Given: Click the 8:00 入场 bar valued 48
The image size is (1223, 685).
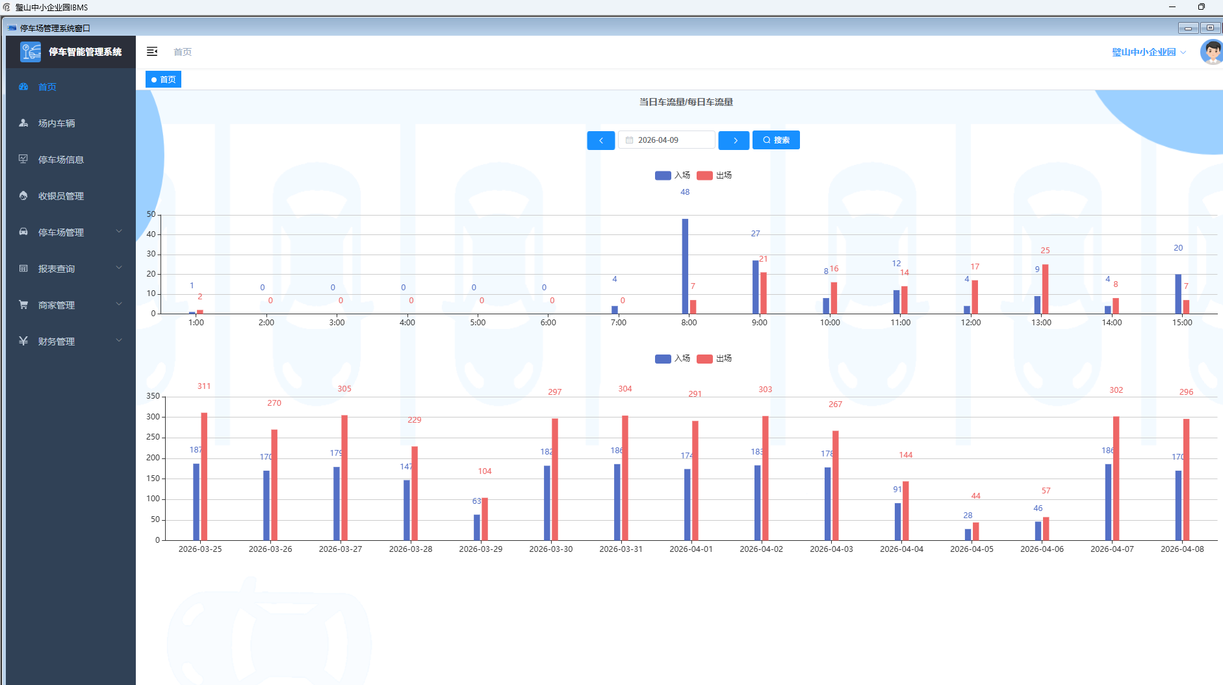Looking at the screenshot, I should [685, 266].
